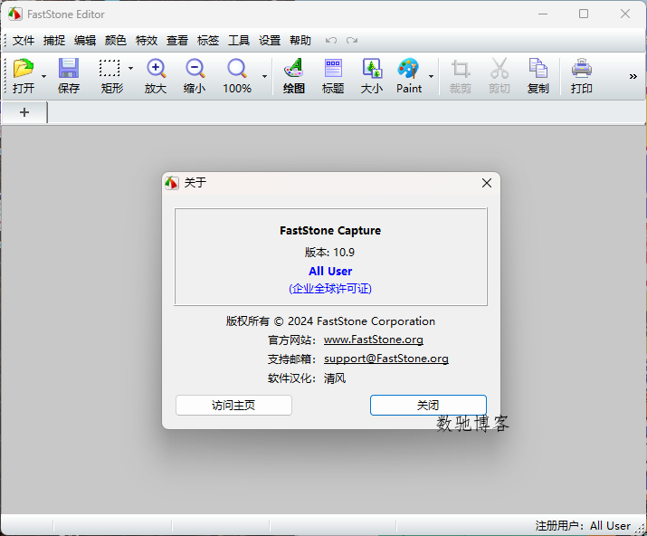Open the 标签 menu
647x536 pixels.
[x=208, y=41]
